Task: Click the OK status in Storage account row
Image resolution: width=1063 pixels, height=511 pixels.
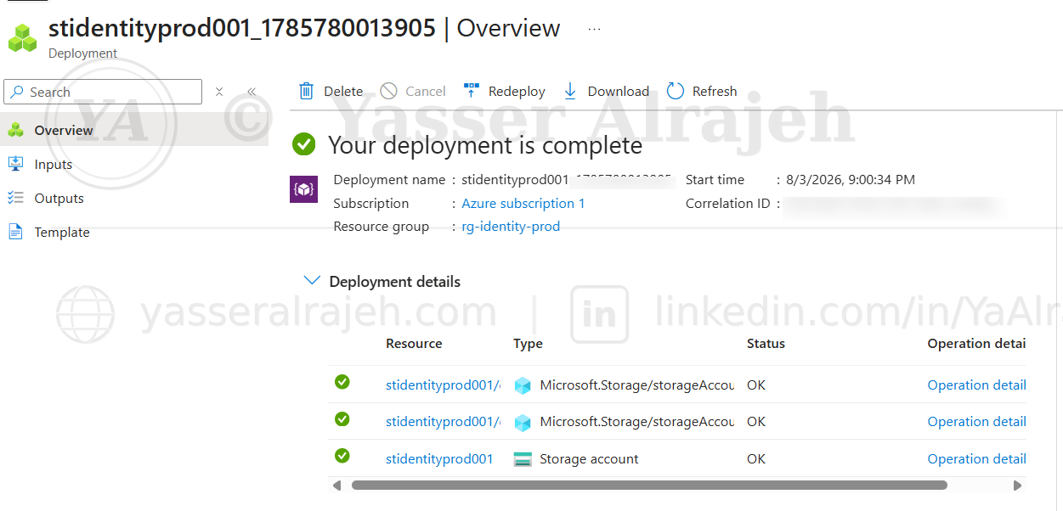Action: click(756, 459)
